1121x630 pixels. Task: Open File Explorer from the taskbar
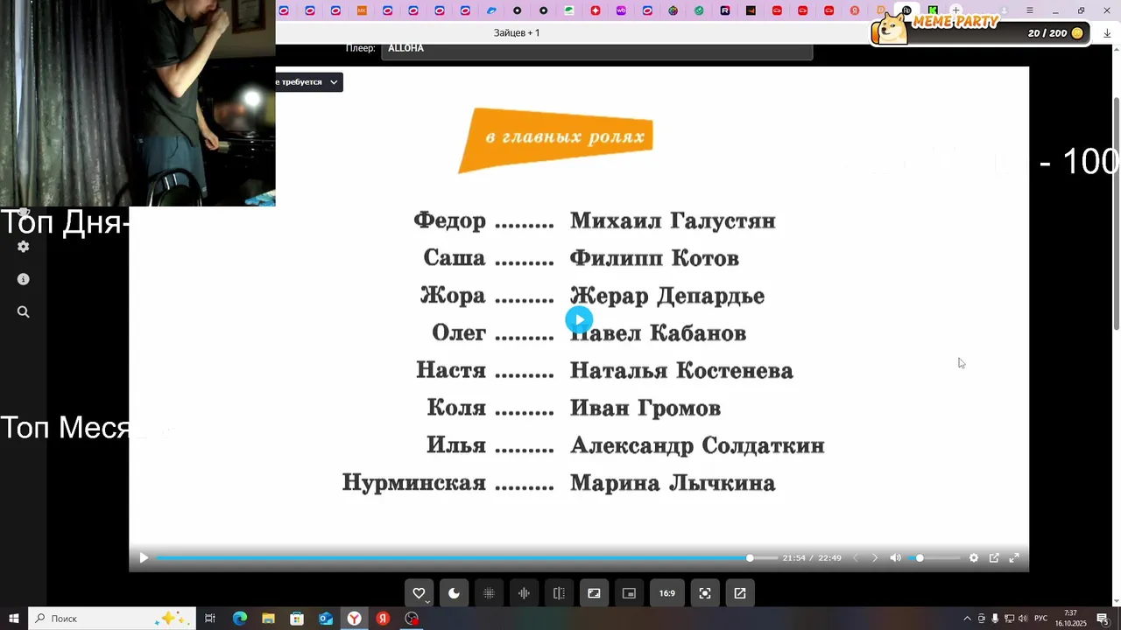pos(269,619)
